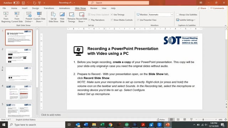Image resolution: width=228 pixels, height=128 pixels.
Task: Open the Home tab
Action: [14, 8]
